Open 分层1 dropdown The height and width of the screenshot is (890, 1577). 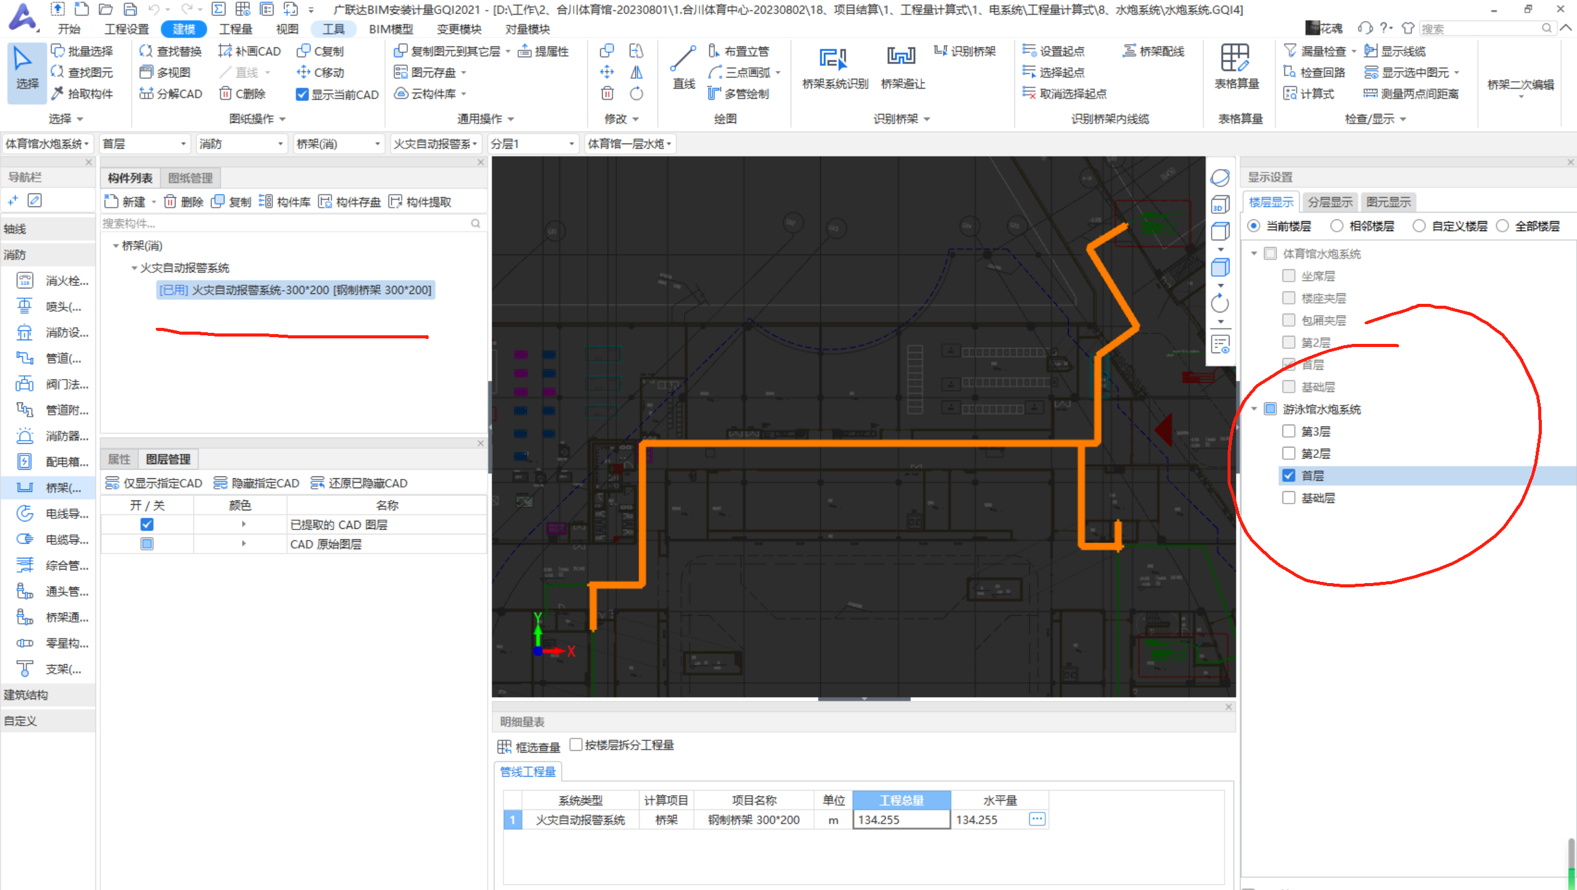pyautogui.click(x=533, y=144)
